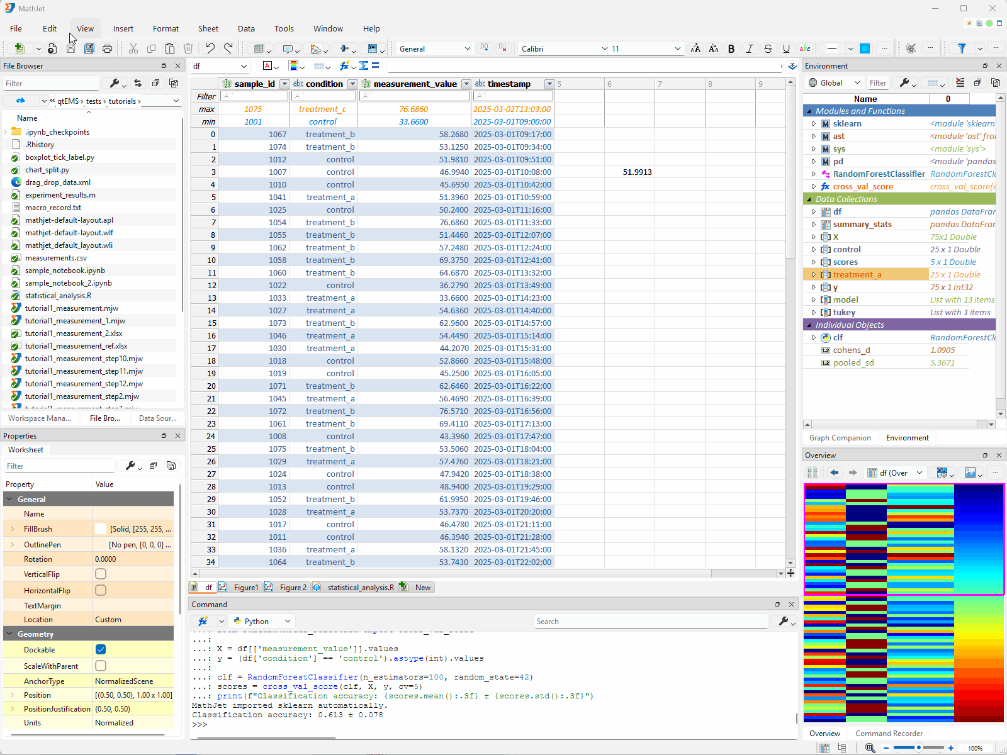Image resolution: width=1007 pixels, height=755 pixels.
Task: Click the equals sign formula icon
Action: [376, 65]
